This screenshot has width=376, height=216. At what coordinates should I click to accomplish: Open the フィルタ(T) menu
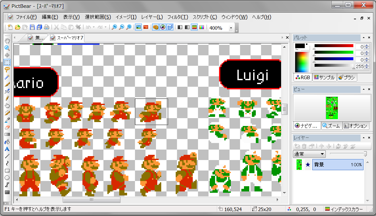[x=178, y=17]
